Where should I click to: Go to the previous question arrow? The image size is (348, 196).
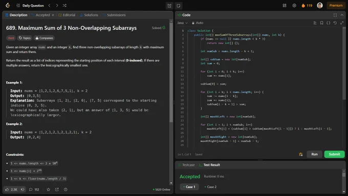50,5
